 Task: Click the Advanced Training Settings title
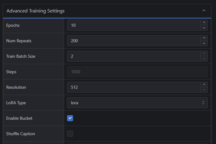pyautogui.click(x=36, y=11)
